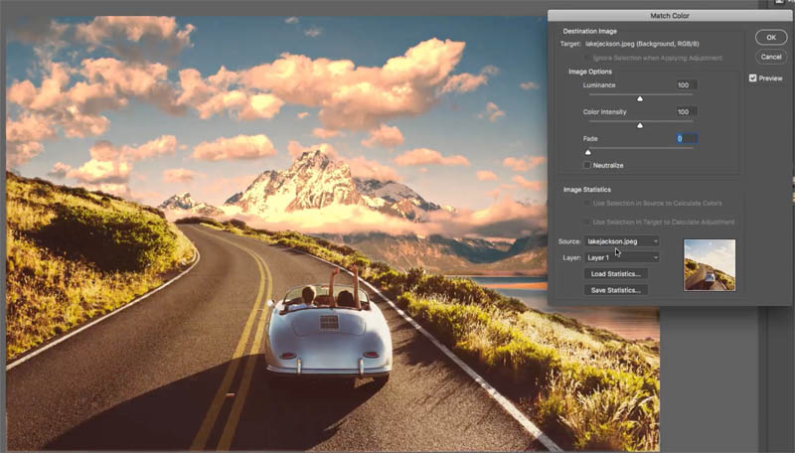
Task: Check Use Selection in Target to Calculate Adjustment
Action: pos(587,222)
